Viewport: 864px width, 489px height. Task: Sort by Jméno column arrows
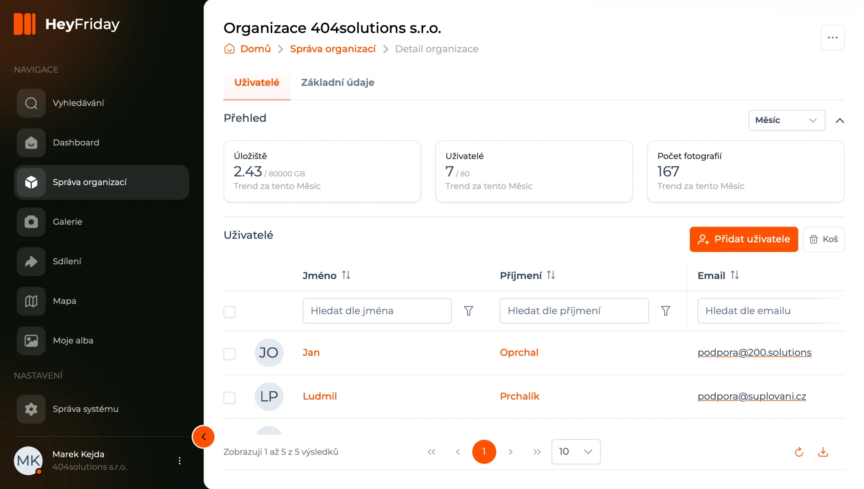click(346, 275)
